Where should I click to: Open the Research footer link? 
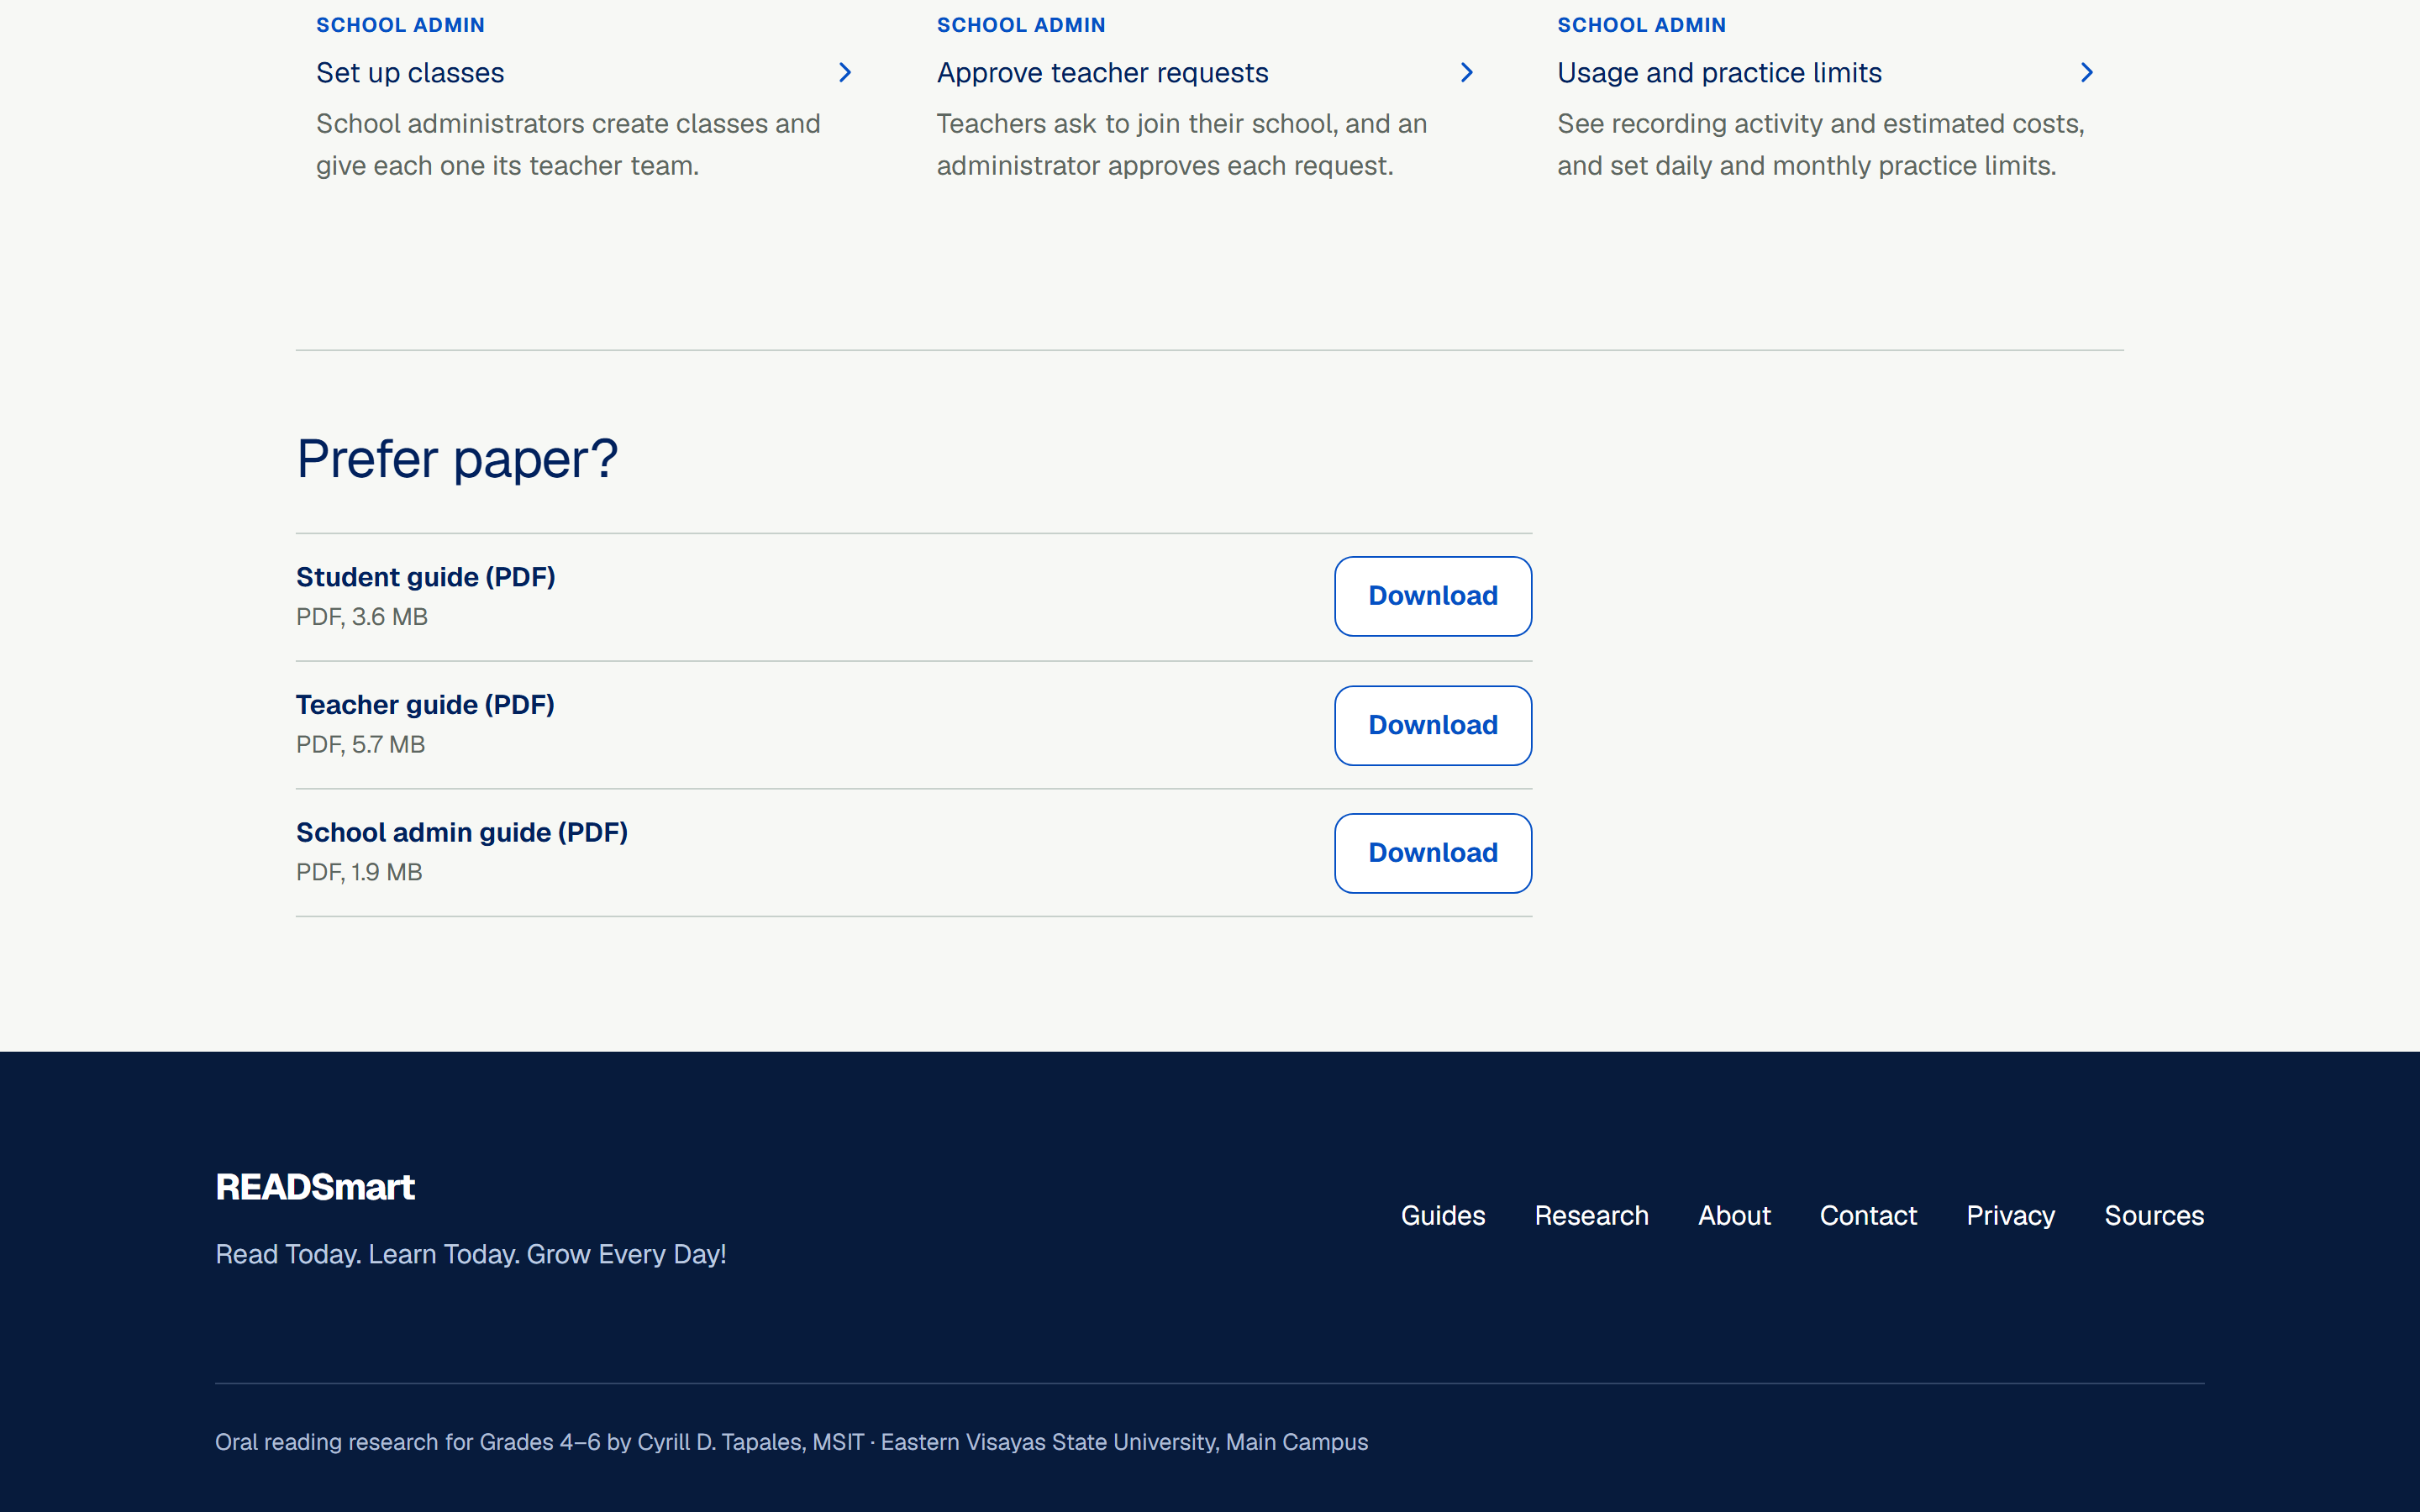(1591, 1215)
